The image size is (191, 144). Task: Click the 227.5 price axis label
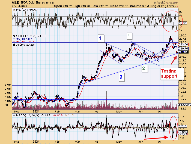[183, 39]
